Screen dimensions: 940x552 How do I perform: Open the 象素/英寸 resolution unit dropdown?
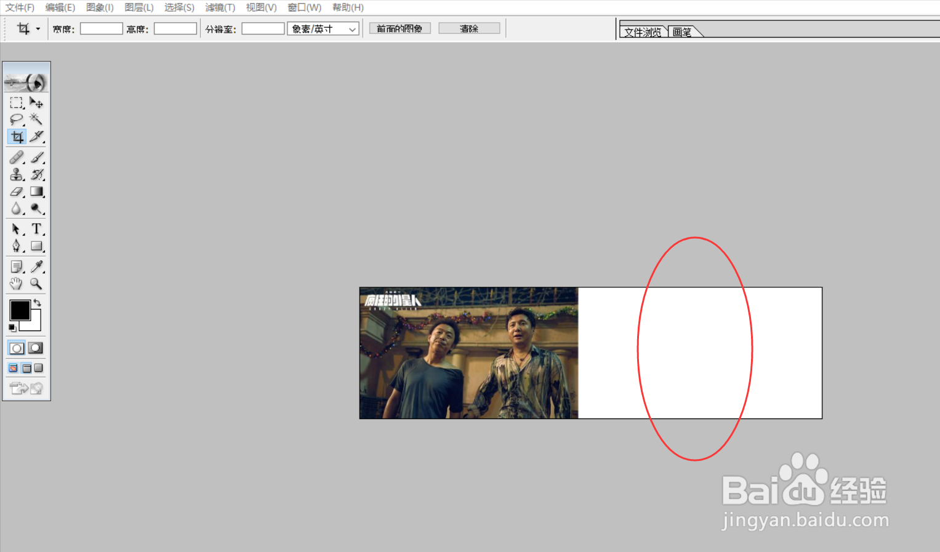[x=323, y=29]
